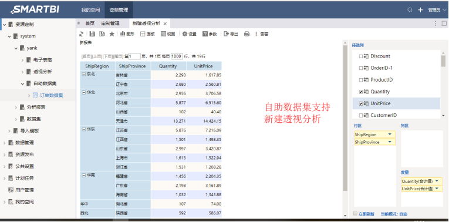Viewport: 449px width, 222px height.
Task: Click the field list scrollbar thumb
Action: click(443, 60)
